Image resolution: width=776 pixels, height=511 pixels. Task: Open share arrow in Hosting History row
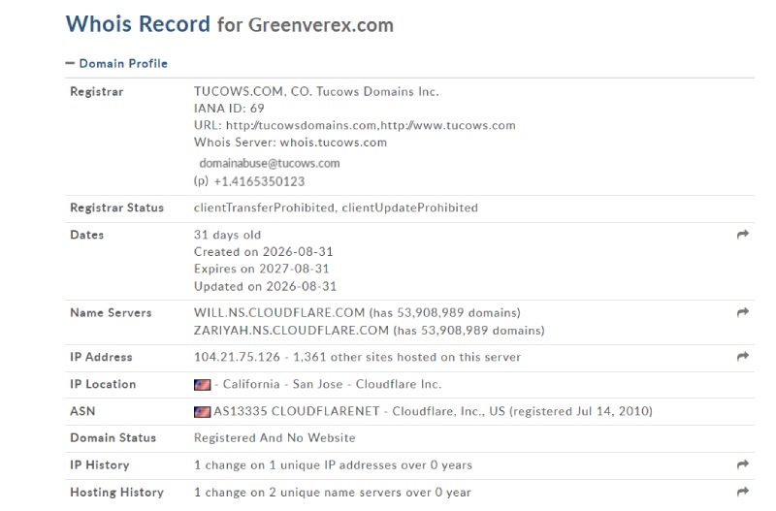click(742, 492)
